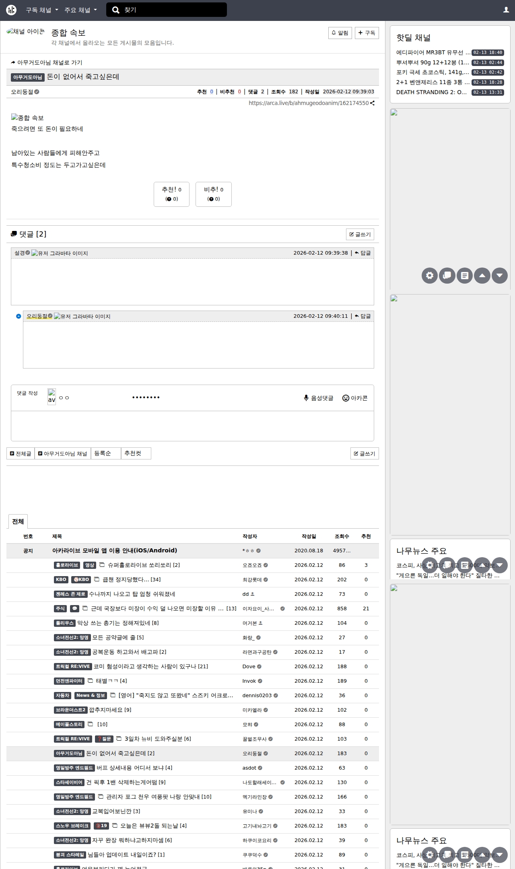Click the 조회수 column header
This screenshot has height=869, width=515.
pos(342,536)
